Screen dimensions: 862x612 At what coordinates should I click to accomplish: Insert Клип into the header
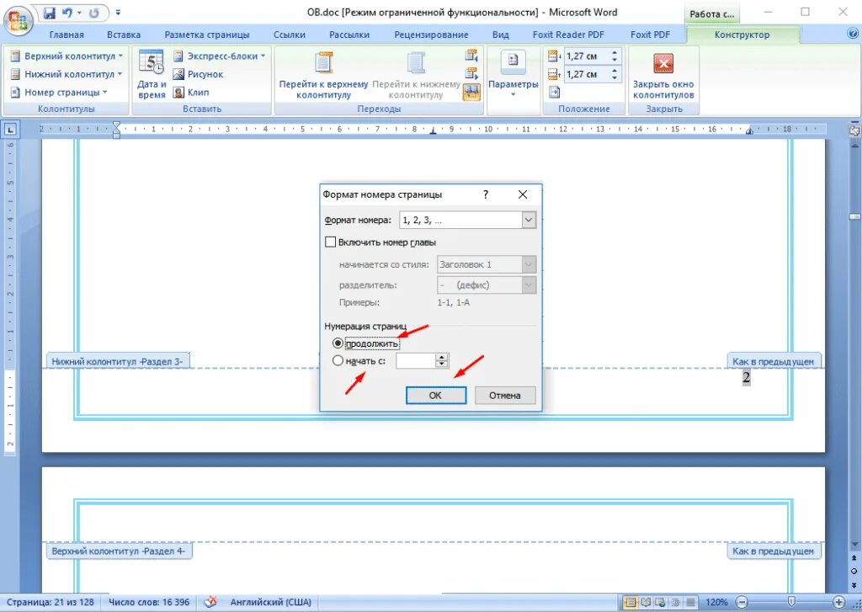[191, 93]
